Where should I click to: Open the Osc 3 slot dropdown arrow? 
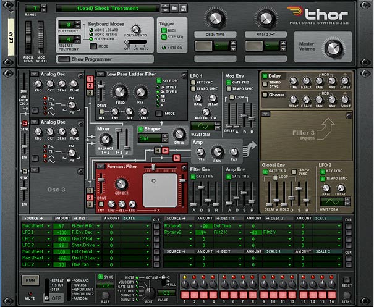(x=35, y=170)
